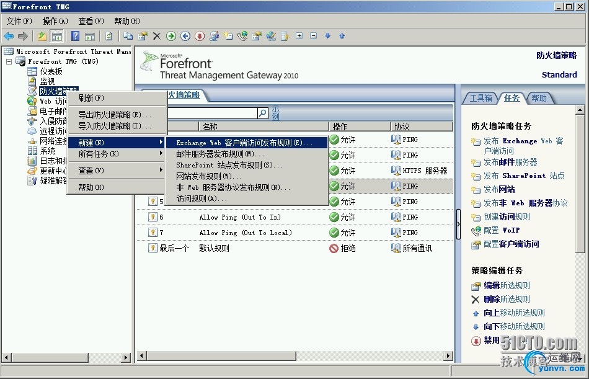Click the blue move-down arrow toolbar icon
Image resolution: width=589 pixels, height=379 pixels.
[327, 36]
